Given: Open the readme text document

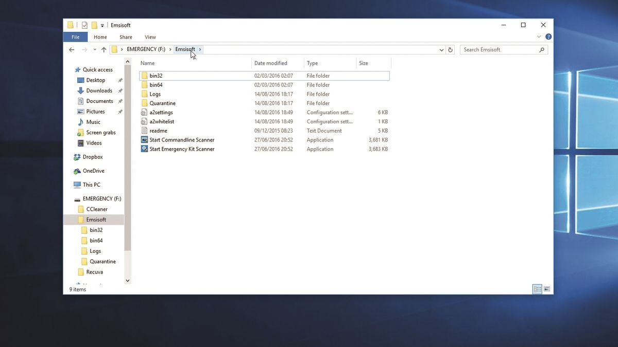Looking at the screenshot, I should pos(157,130).
